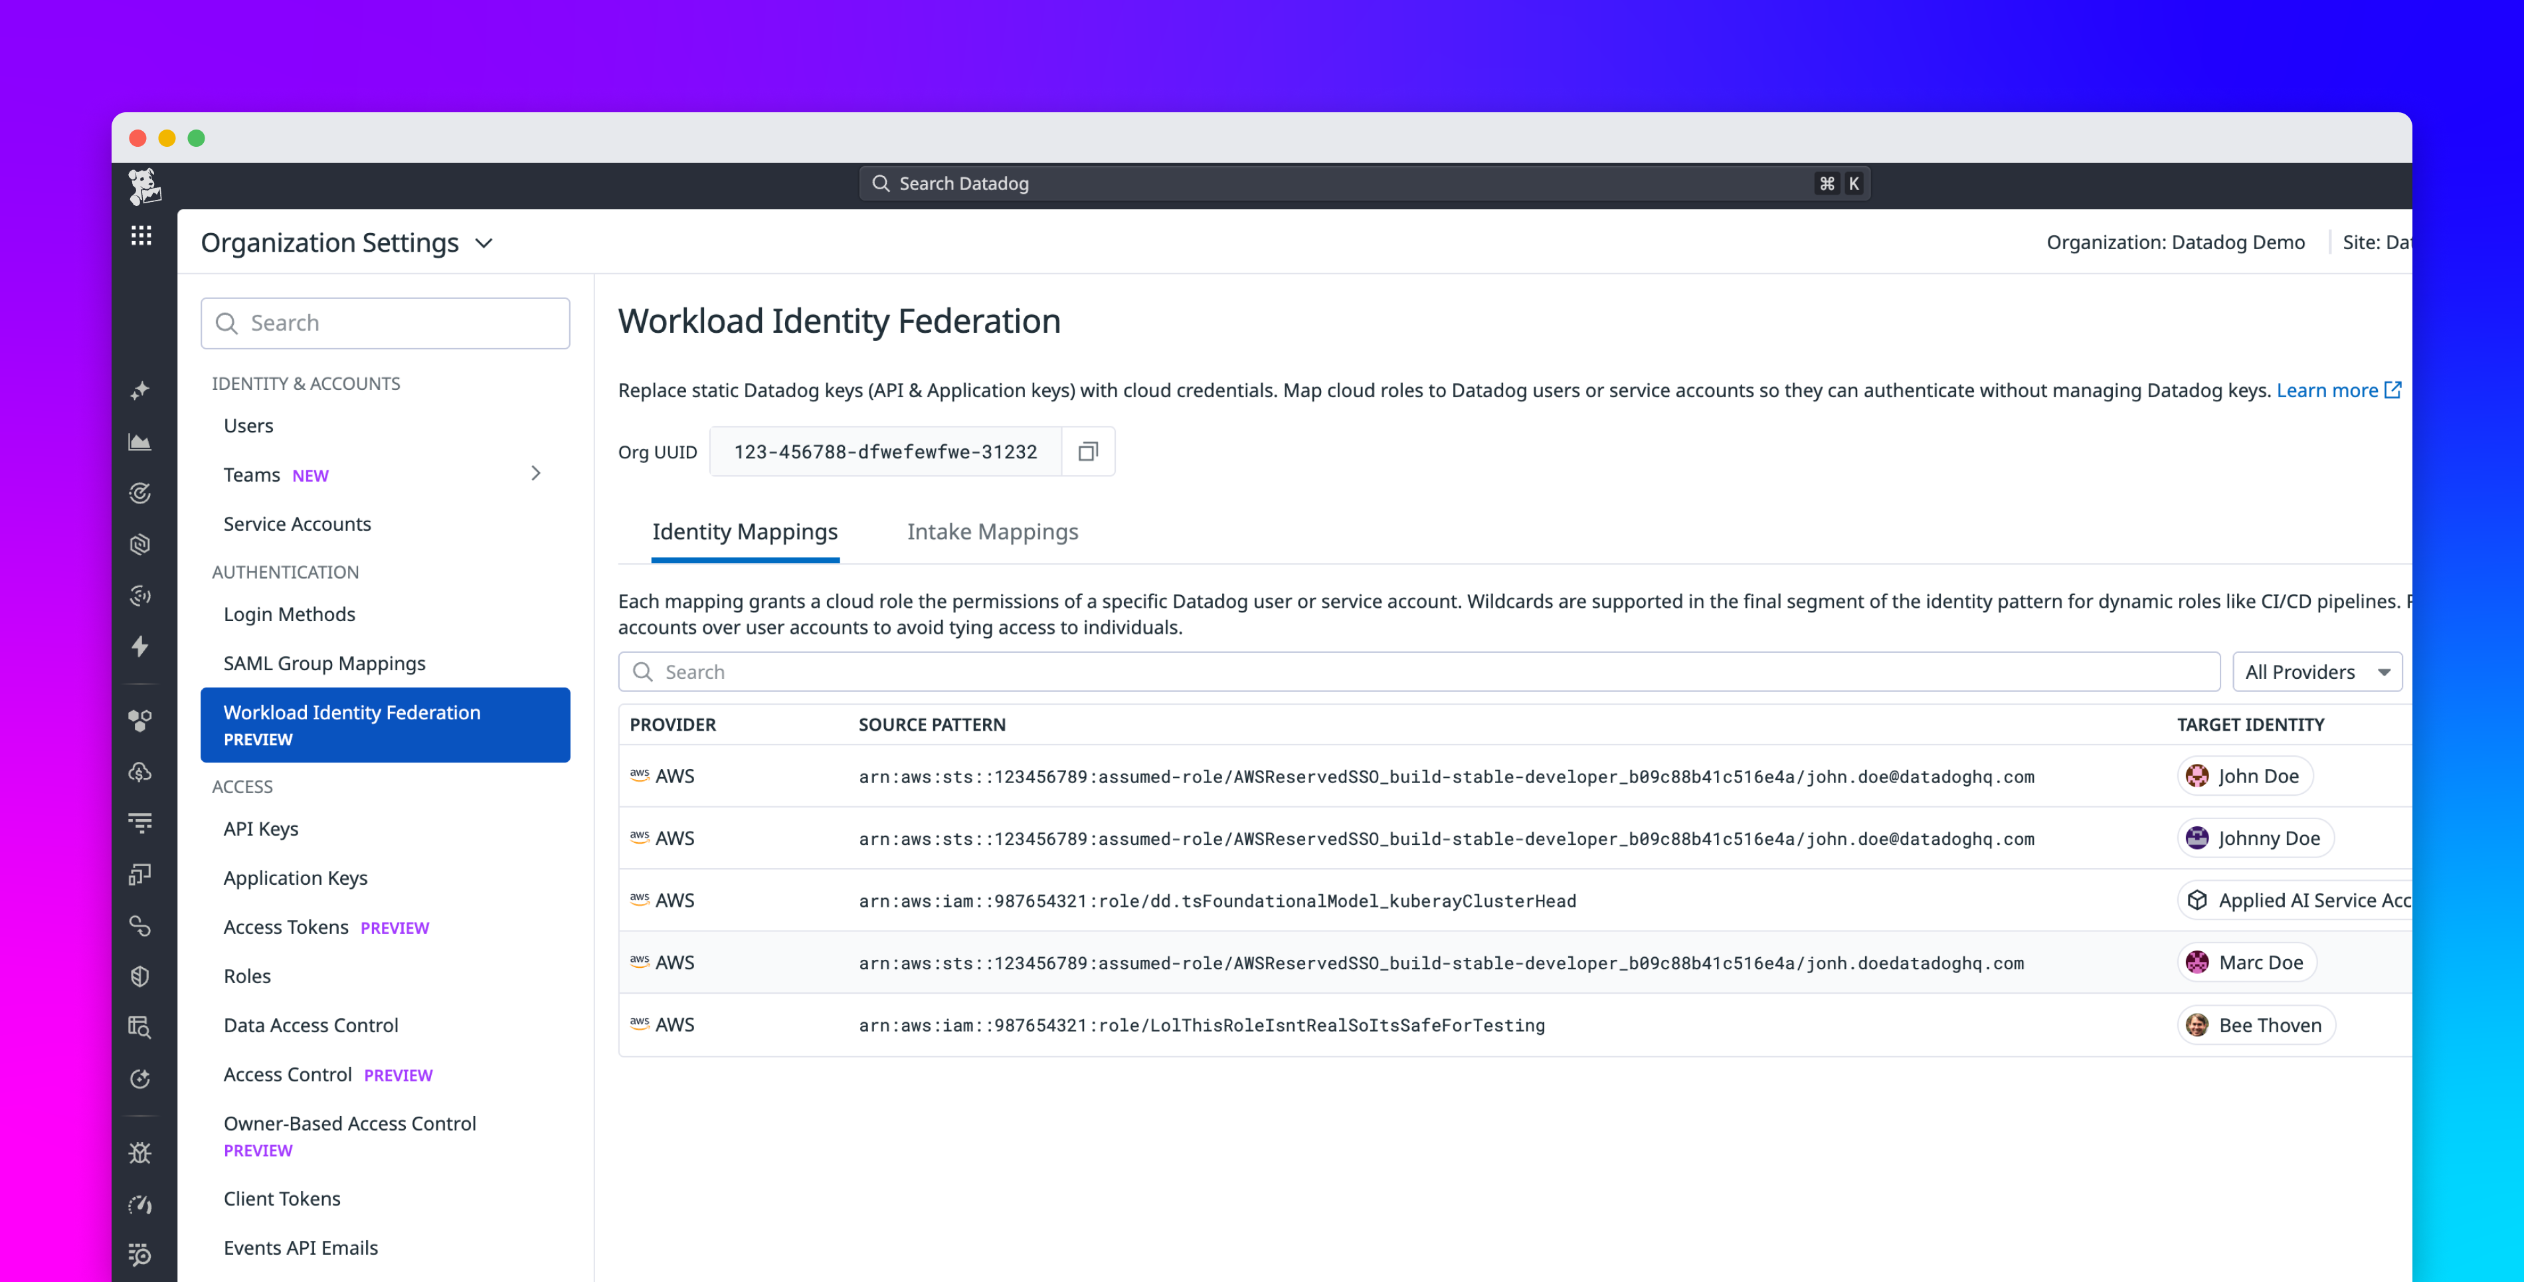Open Login Methods settings page
2524x1282 pixels.
tap(289, 614)
